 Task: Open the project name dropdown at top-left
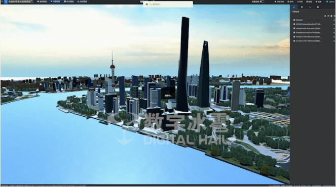pos(20,2)
